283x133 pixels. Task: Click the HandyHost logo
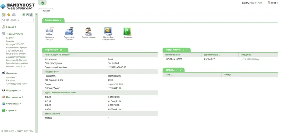(17, 6)
